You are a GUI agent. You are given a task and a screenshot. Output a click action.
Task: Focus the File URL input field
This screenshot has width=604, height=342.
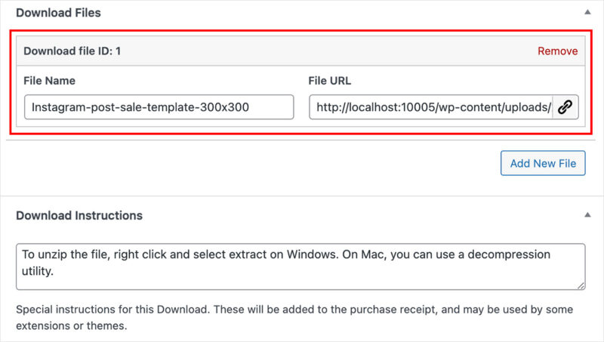point(431,107)
